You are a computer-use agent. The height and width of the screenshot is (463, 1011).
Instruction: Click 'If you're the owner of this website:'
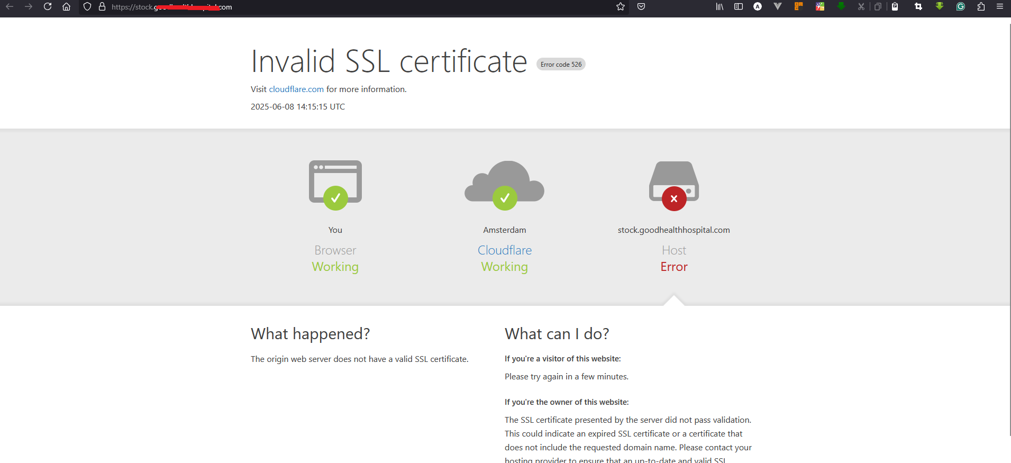point(567,402)
